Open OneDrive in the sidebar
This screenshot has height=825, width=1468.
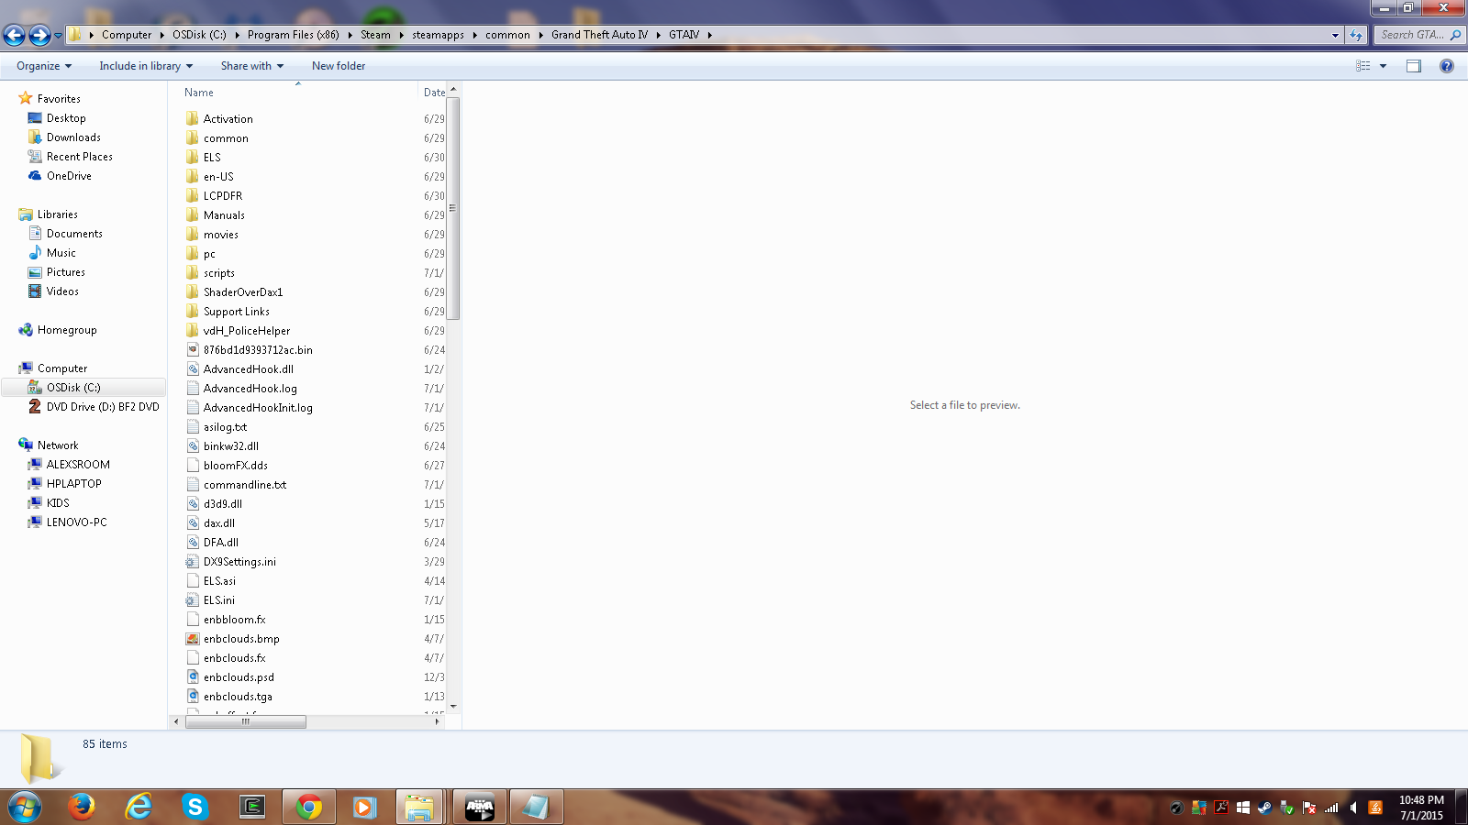pos(69,176)
